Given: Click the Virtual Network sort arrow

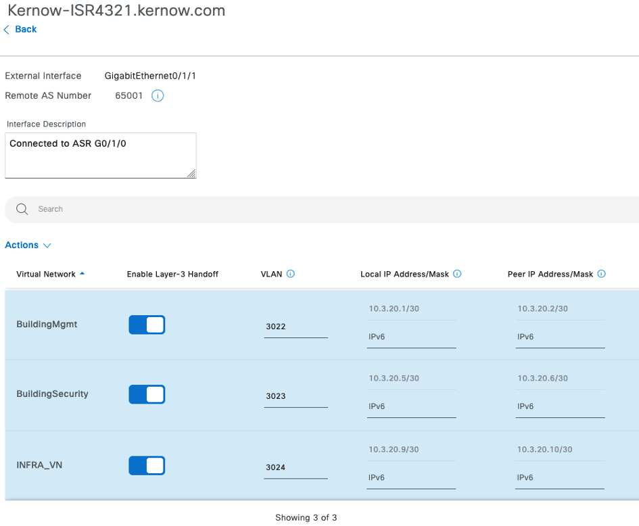Looking at the screenshot, I should pos(82,274).
